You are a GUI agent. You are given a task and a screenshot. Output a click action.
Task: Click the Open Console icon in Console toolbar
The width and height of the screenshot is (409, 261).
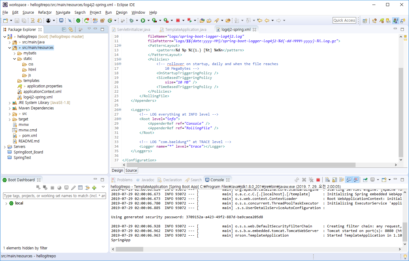[385, 180]
